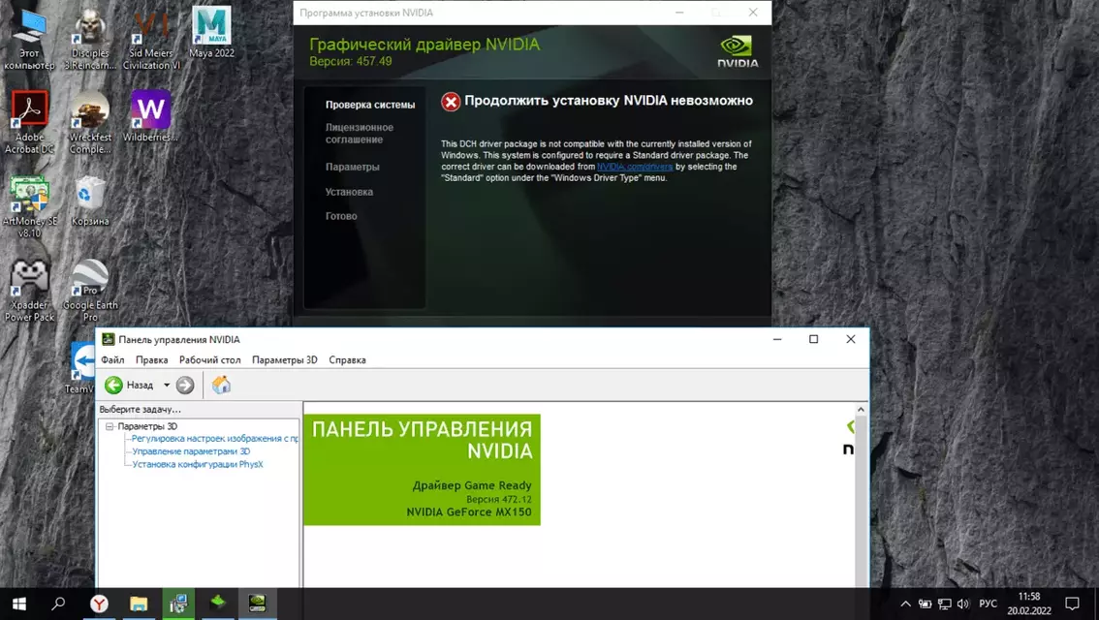Click the taskbar icon right of File Explorer
Viewport: 1099px width, 620px height.
[178, 604]
